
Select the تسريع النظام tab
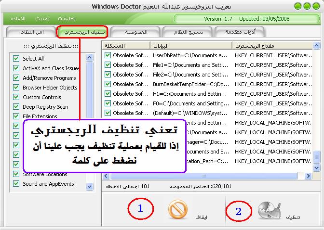coord(188,32)
